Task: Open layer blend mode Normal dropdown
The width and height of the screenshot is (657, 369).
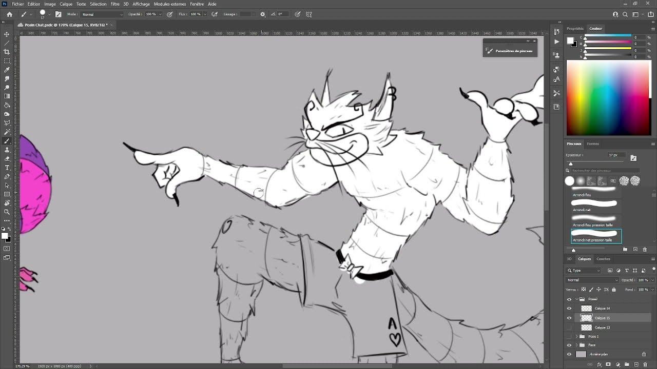Action: point(592,280)
